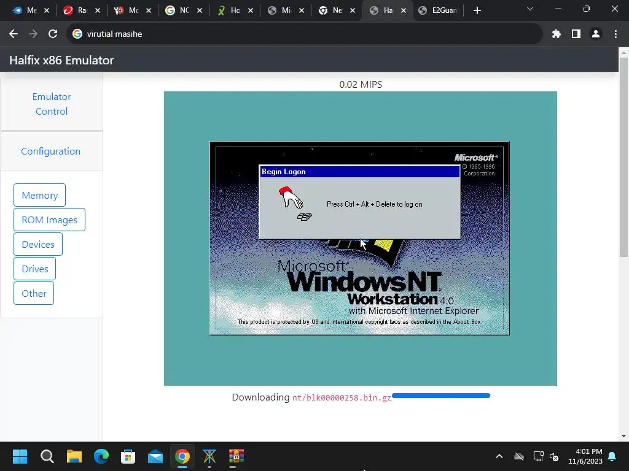Open File Explorer from the taskbar
The height and width of the screenshot is (471, 629).
click(74, 456)
